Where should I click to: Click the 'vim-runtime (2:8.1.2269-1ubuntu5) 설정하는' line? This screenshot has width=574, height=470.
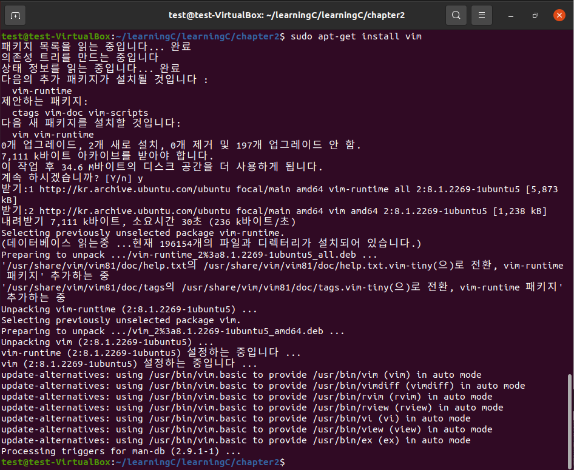[x=151, y=353]
